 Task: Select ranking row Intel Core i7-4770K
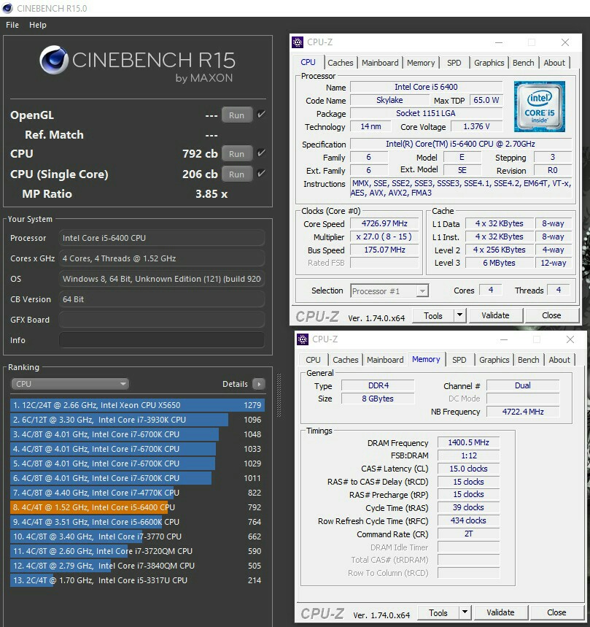pyautogui.click(x=137, y=493)
